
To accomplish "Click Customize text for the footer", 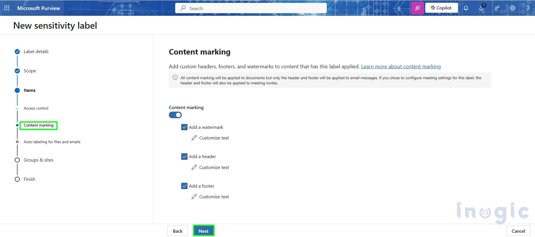I will click(x=214, y=197).
